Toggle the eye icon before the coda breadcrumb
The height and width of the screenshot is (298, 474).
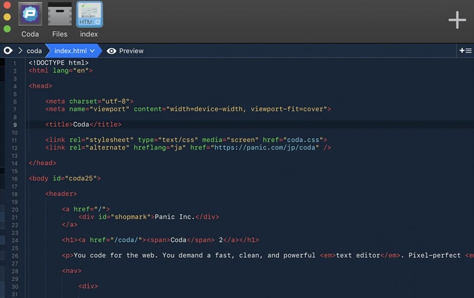(x=8, y=50)
